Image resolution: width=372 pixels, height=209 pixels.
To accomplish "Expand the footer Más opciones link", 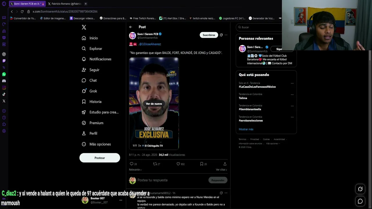I will tap(273, 143).
